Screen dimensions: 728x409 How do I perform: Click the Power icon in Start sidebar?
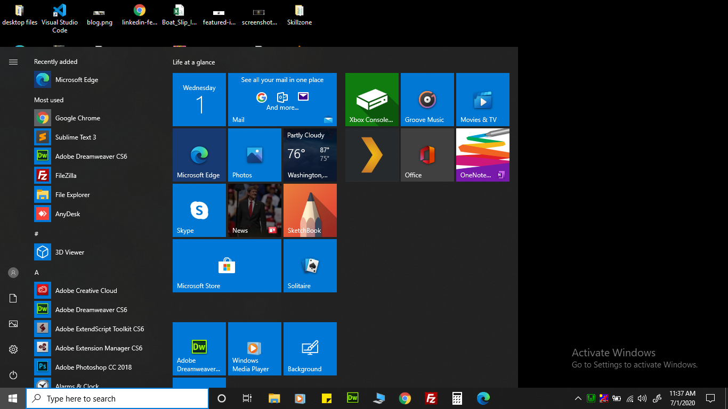pos(13,375)
